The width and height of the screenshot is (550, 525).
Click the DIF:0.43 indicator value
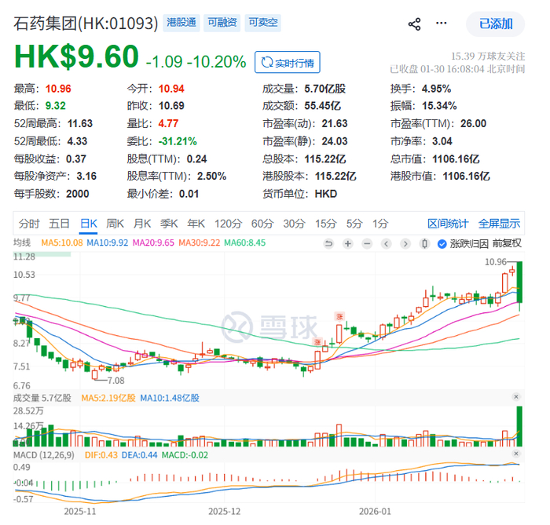101,455
